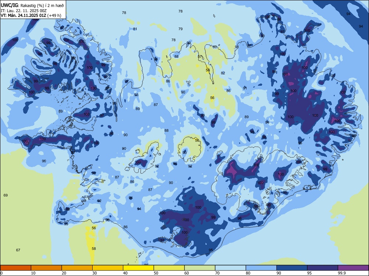This screenshot has height=276, width=369.
Task: Click the '(+49 h)' forecast offset text
Action: pos(54,15)
